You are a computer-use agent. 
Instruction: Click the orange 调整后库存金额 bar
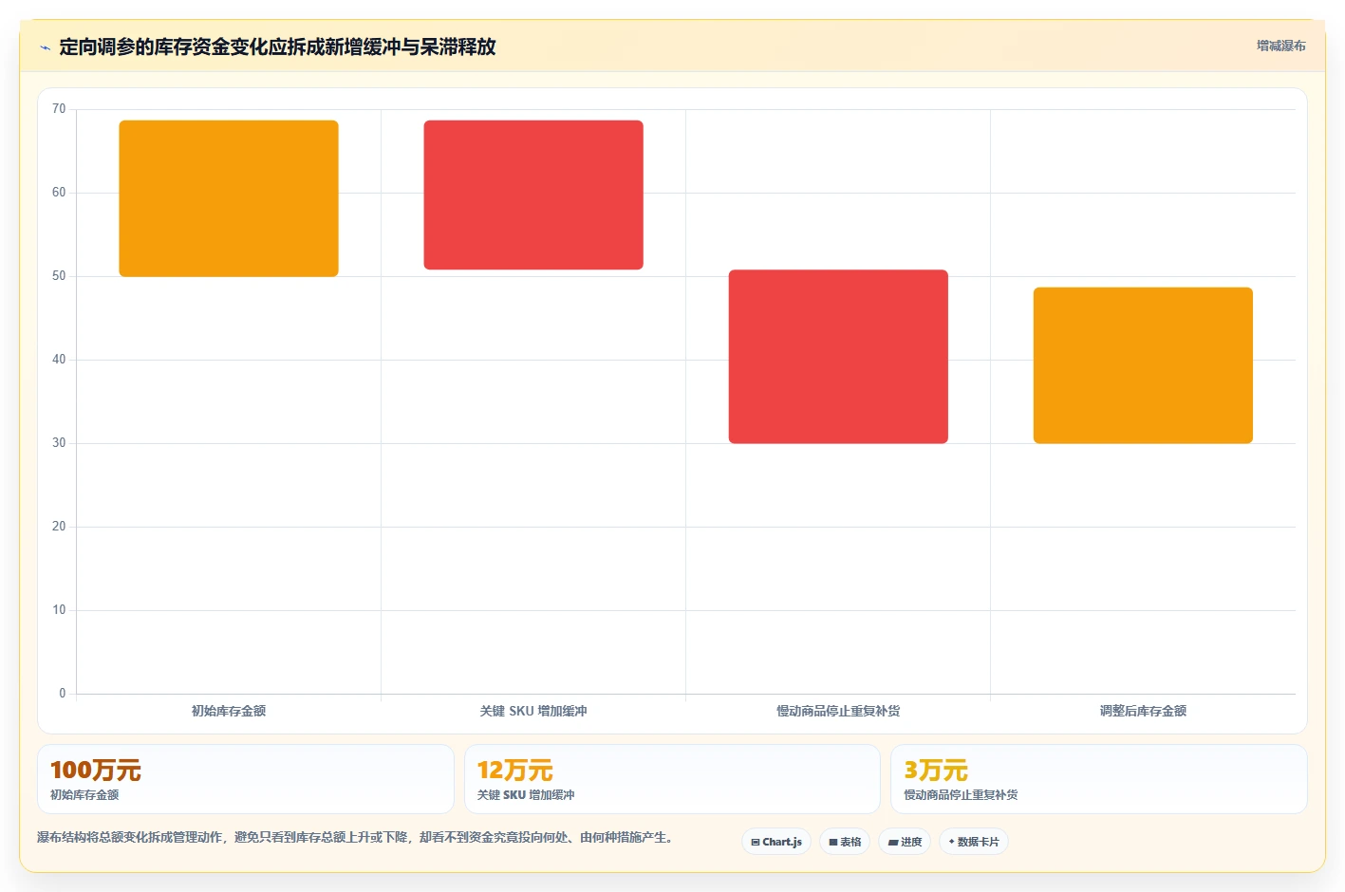point(1143,365)
